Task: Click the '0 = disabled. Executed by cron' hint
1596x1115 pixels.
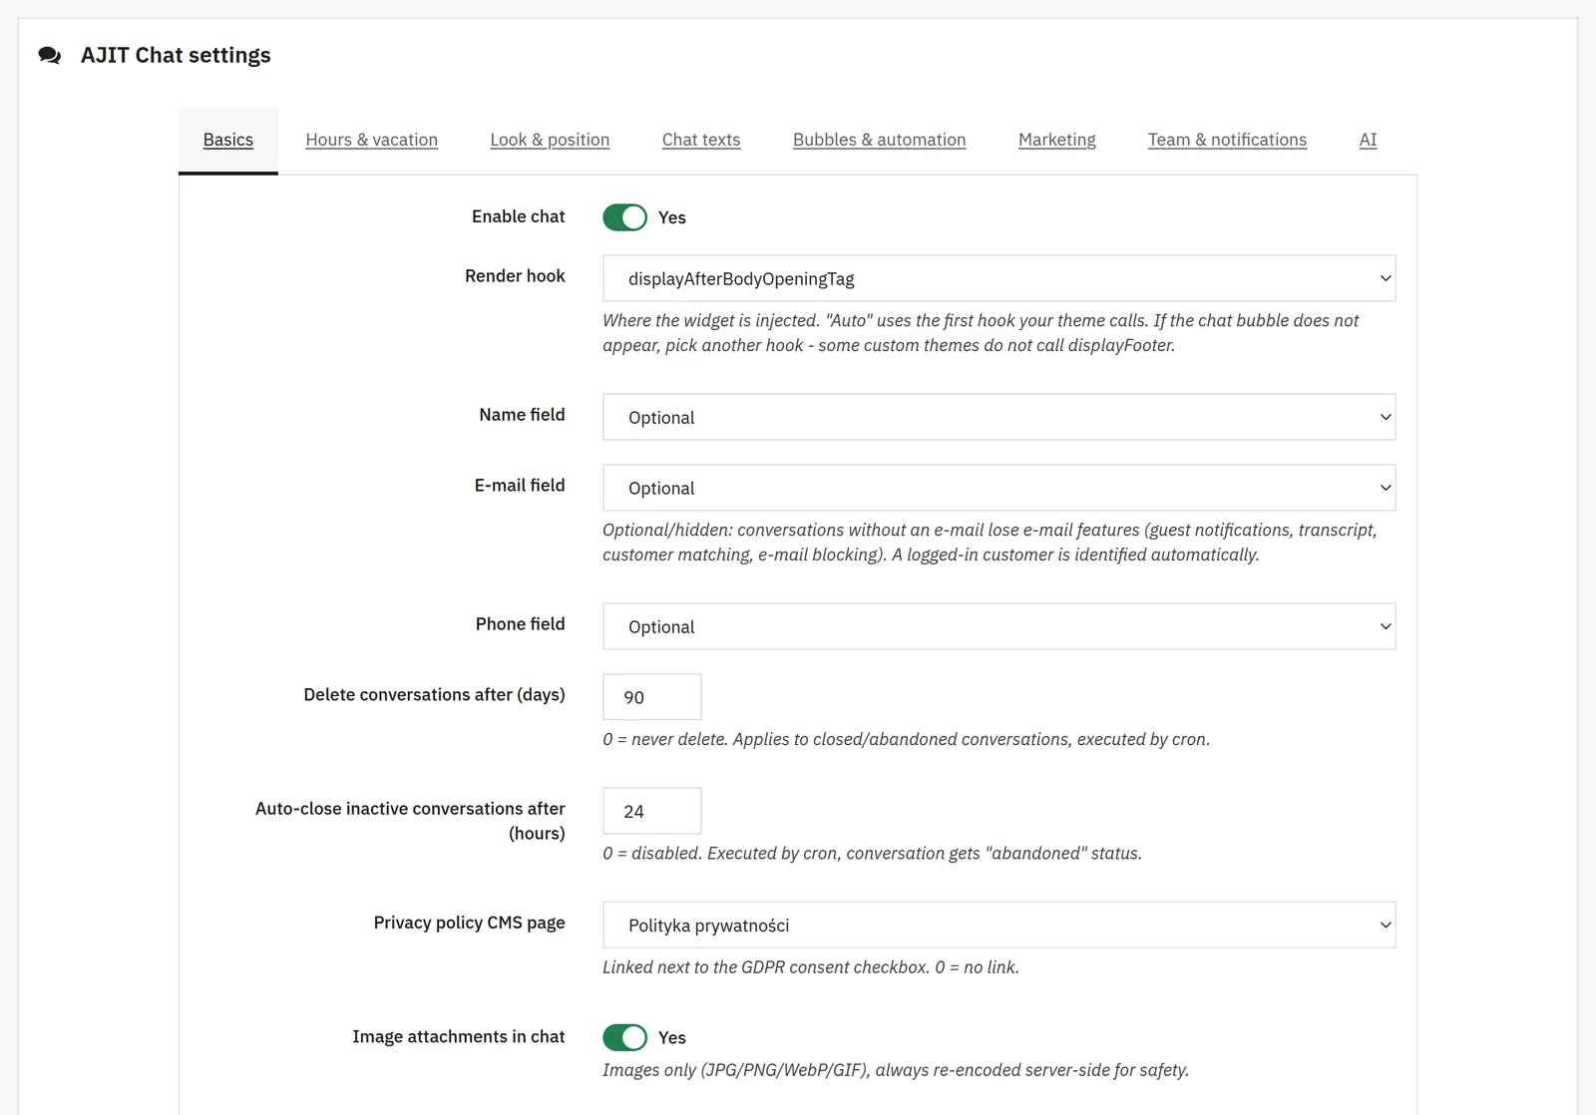Action: click(872, 853)
